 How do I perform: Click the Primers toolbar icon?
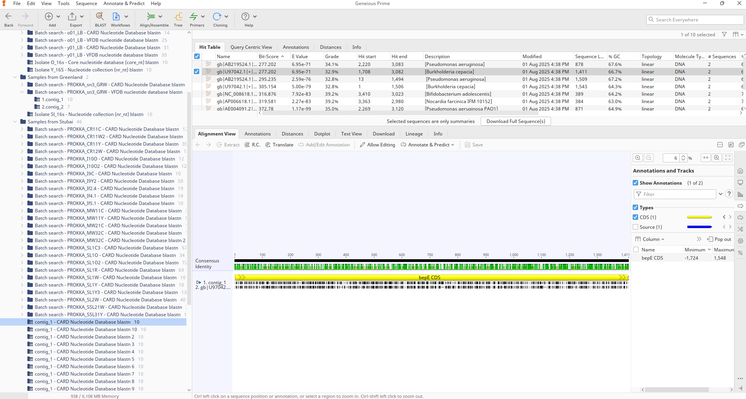click(193, 16)
